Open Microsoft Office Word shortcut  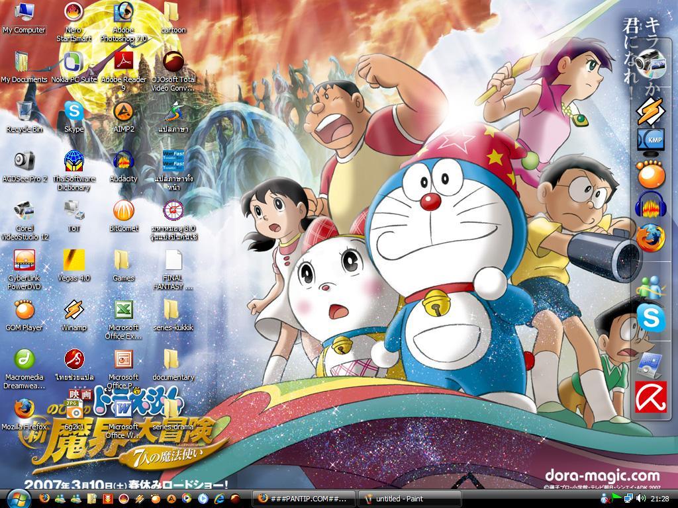point(124,419)
